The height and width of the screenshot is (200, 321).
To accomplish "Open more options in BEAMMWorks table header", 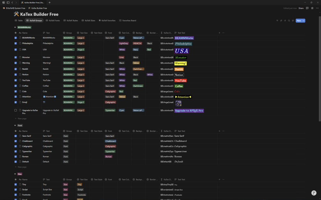I will tap(223, 33).
